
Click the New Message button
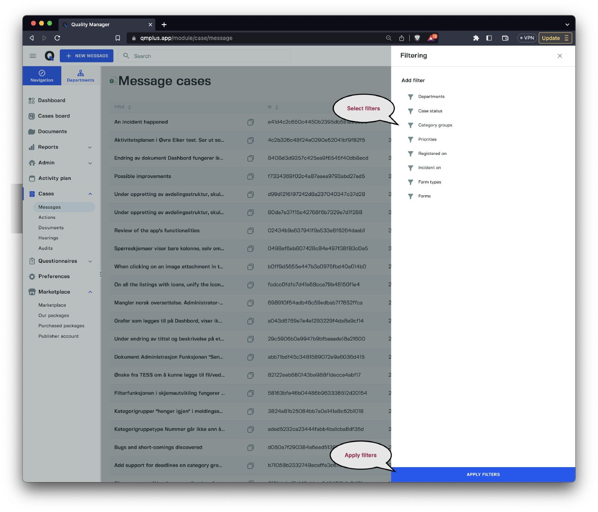[87, 56]
